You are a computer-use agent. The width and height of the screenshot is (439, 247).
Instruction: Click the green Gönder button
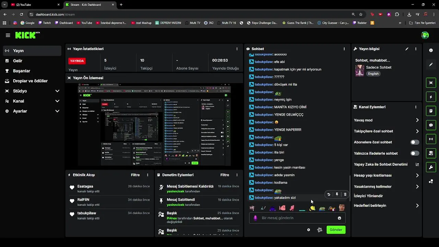336,230
